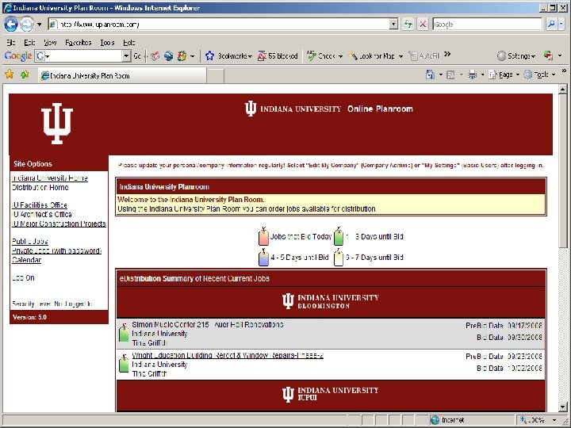Open the IU Facilities Office link
The height and width of the screenshot is (428, 571).
click(40, 205)
